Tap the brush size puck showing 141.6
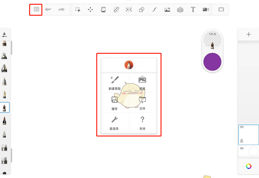The image size is (259, 178). [212, 40]
